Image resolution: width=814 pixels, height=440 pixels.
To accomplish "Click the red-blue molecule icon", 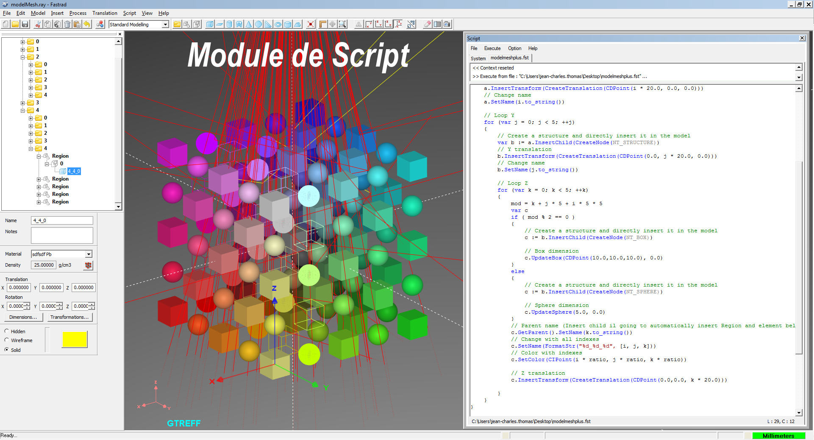I will 100,24.
